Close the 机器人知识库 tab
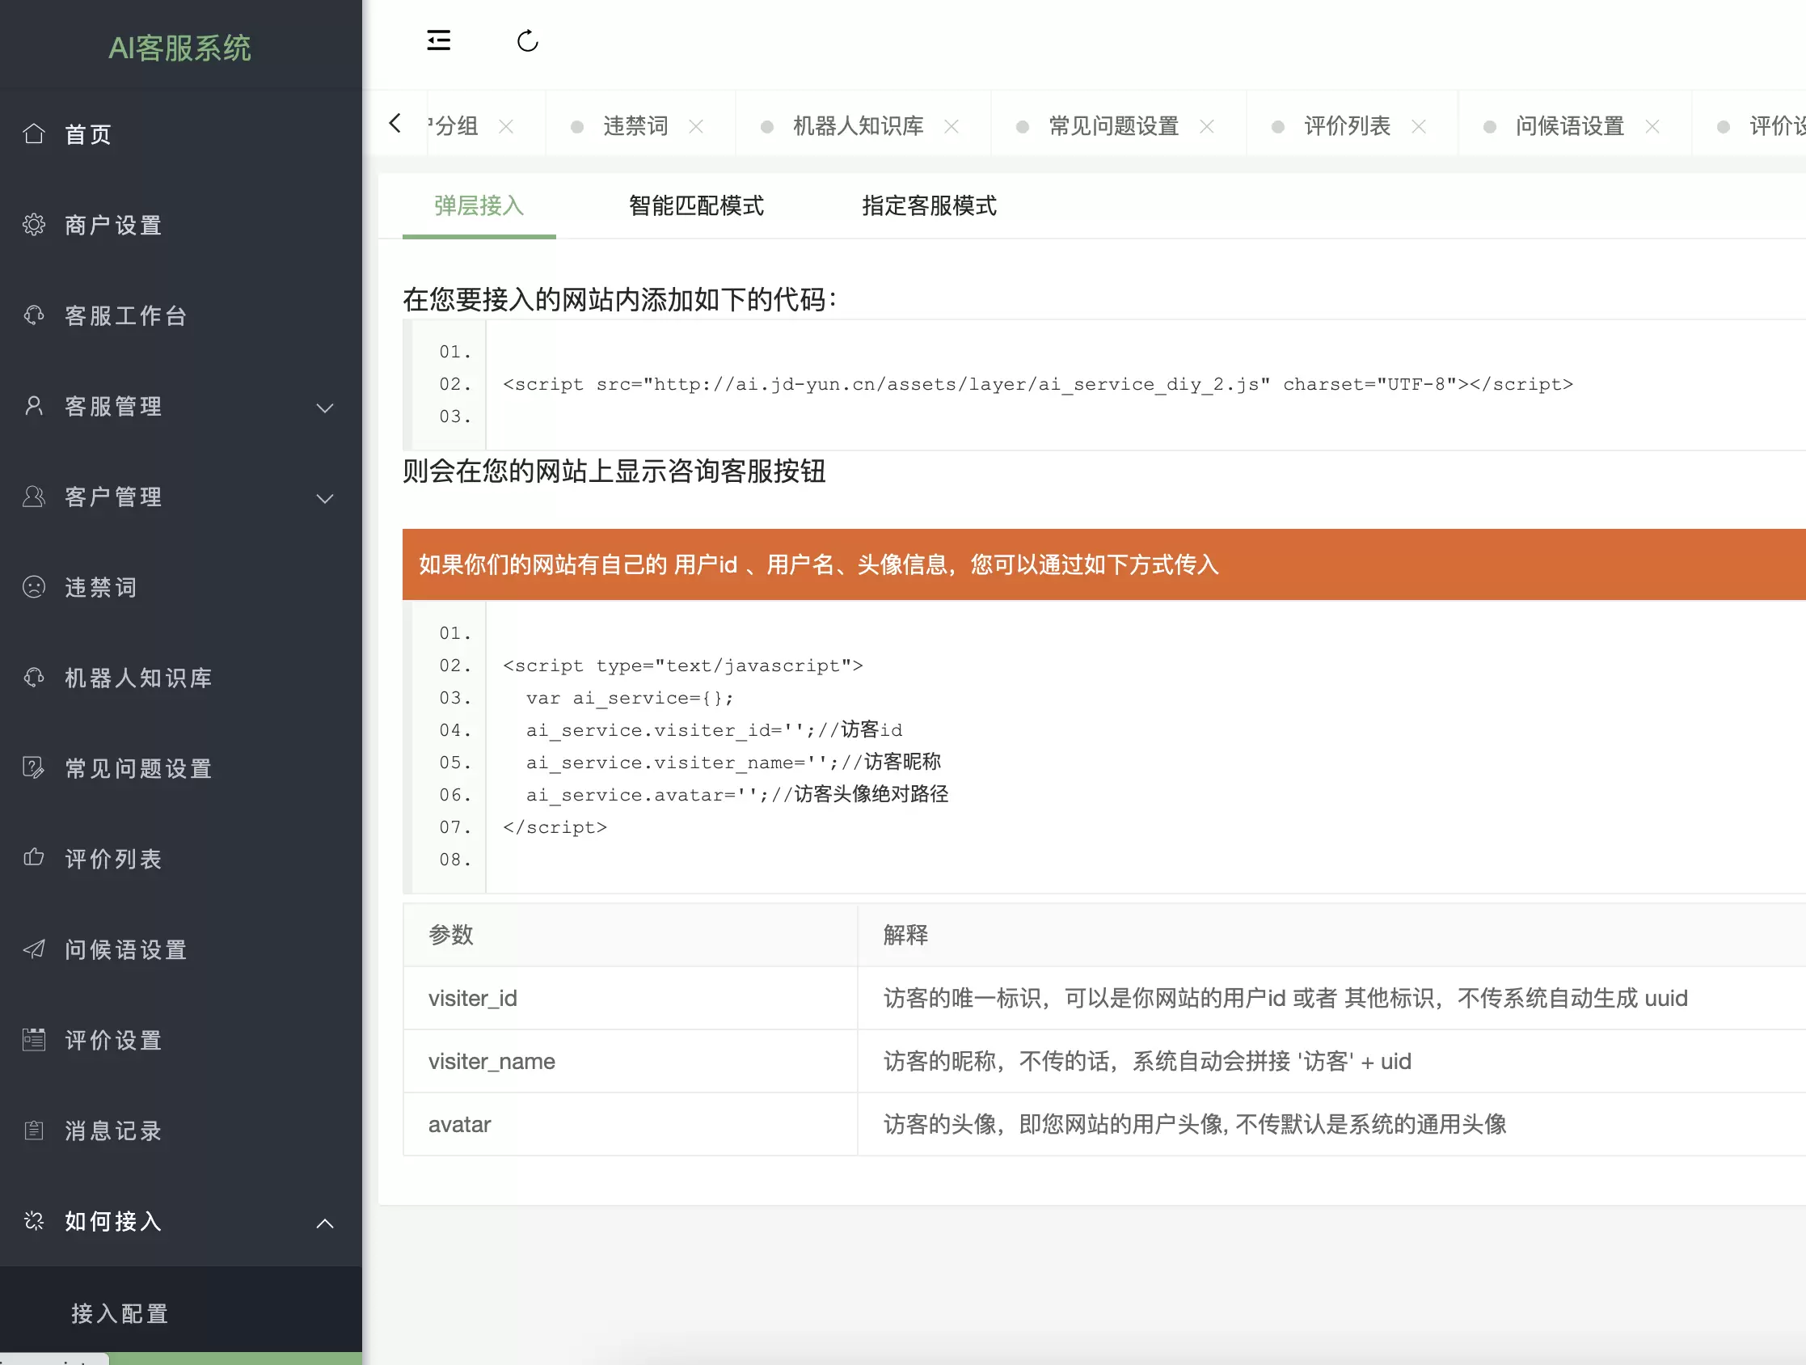The image size is (1806, 1365). tap(952, 127)
